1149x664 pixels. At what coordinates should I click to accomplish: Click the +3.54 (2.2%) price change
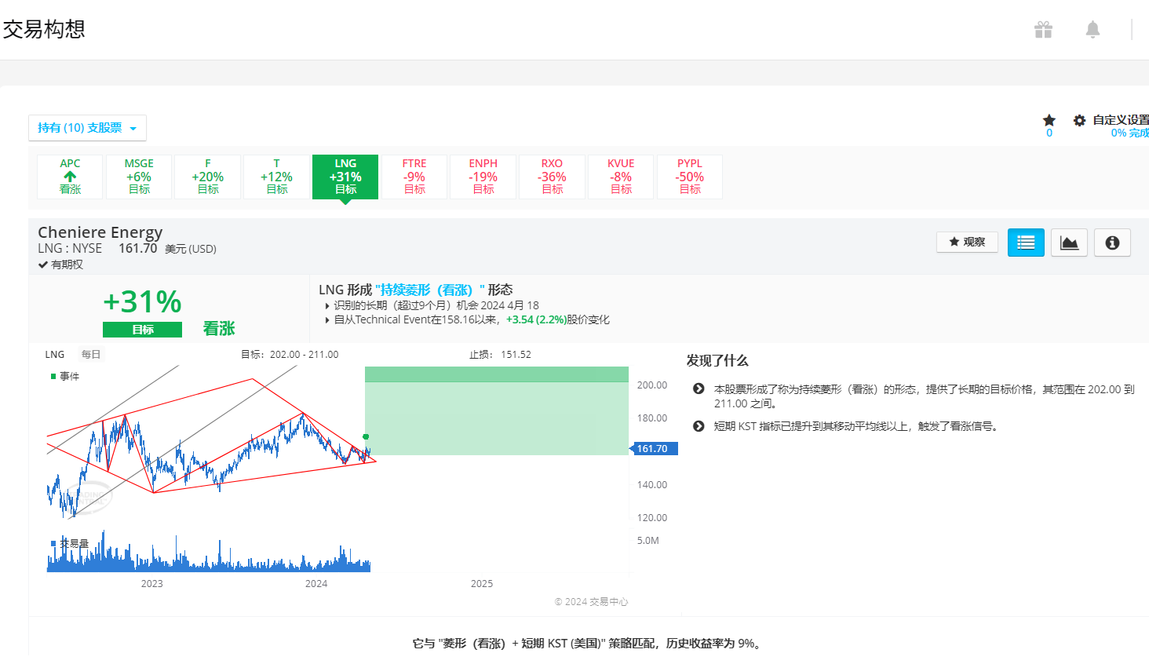[x=536, y=319]
